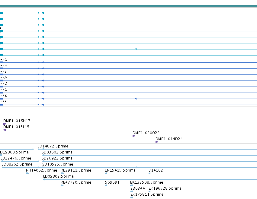Open the EN15415.5prime EST feature

pos(120,170)
